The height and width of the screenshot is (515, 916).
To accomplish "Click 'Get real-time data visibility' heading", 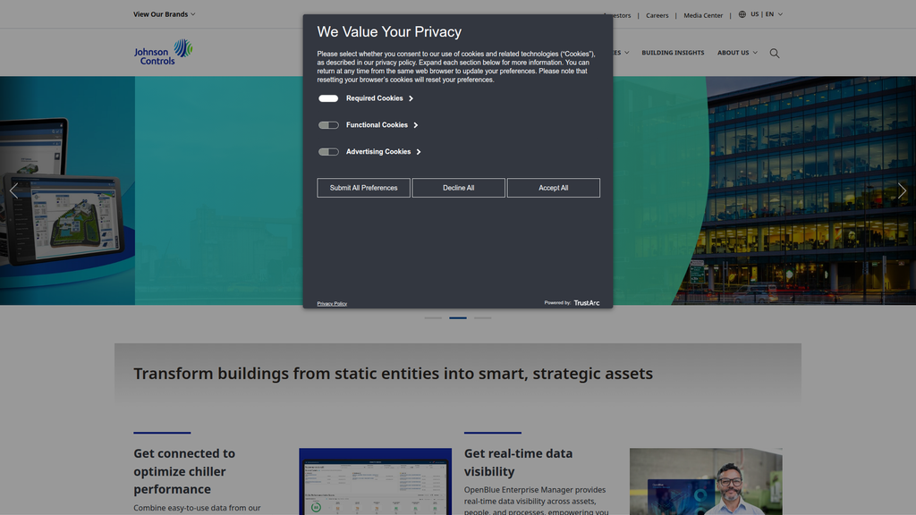I will [x=518, y=462].
